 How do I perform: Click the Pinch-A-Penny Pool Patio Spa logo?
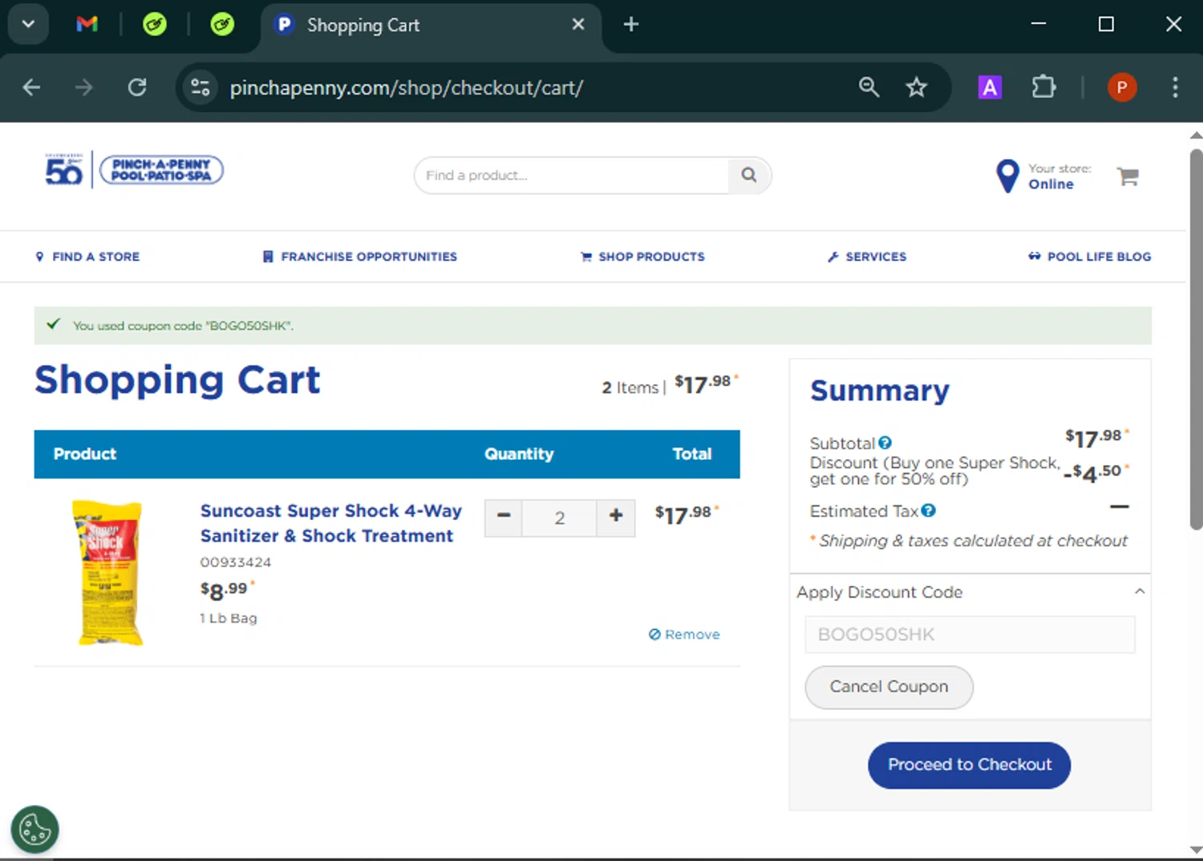click(161, 169)
